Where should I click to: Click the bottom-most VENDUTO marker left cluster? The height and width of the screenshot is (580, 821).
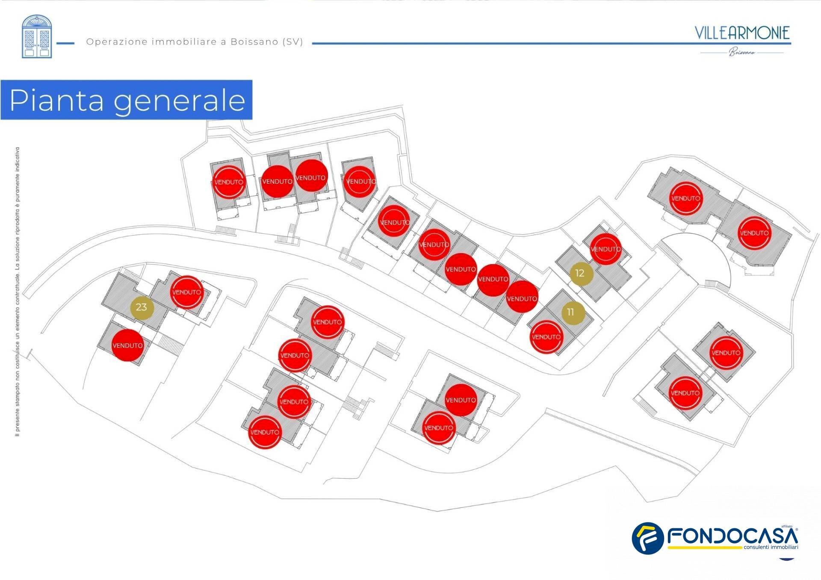pyautogui.click(x=265, y=432)
